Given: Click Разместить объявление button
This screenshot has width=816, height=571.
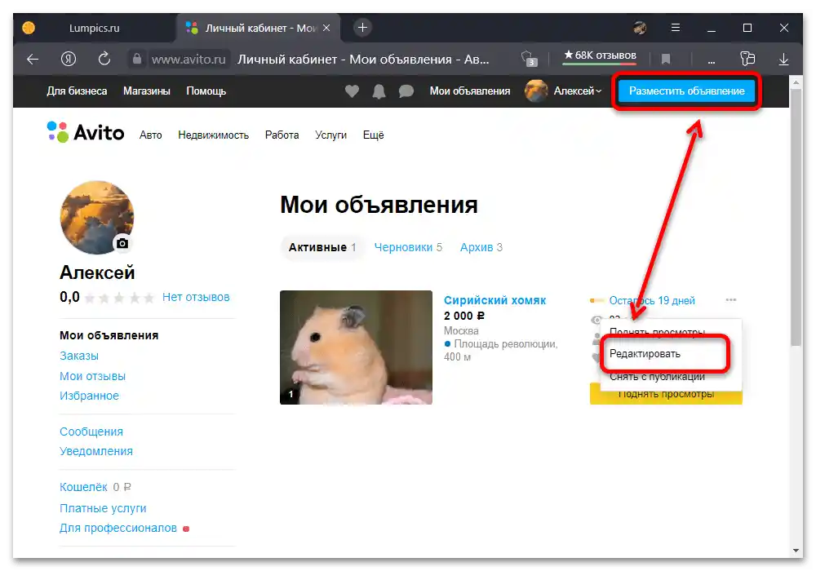Looking at the screenshot, I should (x=686, y=91).
